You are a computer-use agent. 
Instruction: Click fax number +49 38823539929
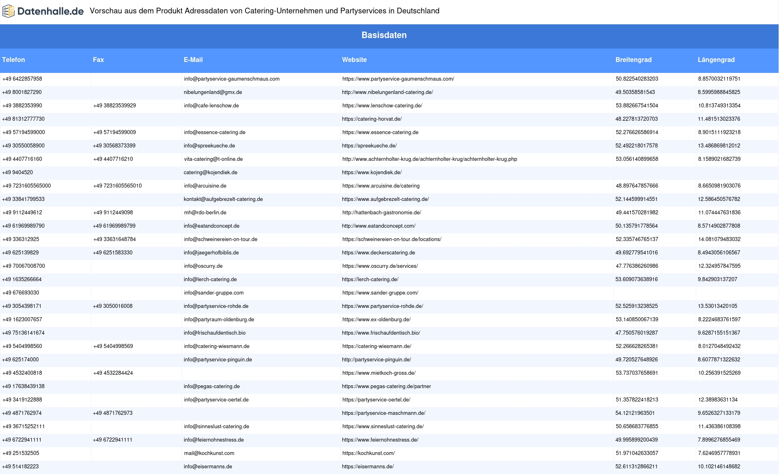click(x=114, y=106)
